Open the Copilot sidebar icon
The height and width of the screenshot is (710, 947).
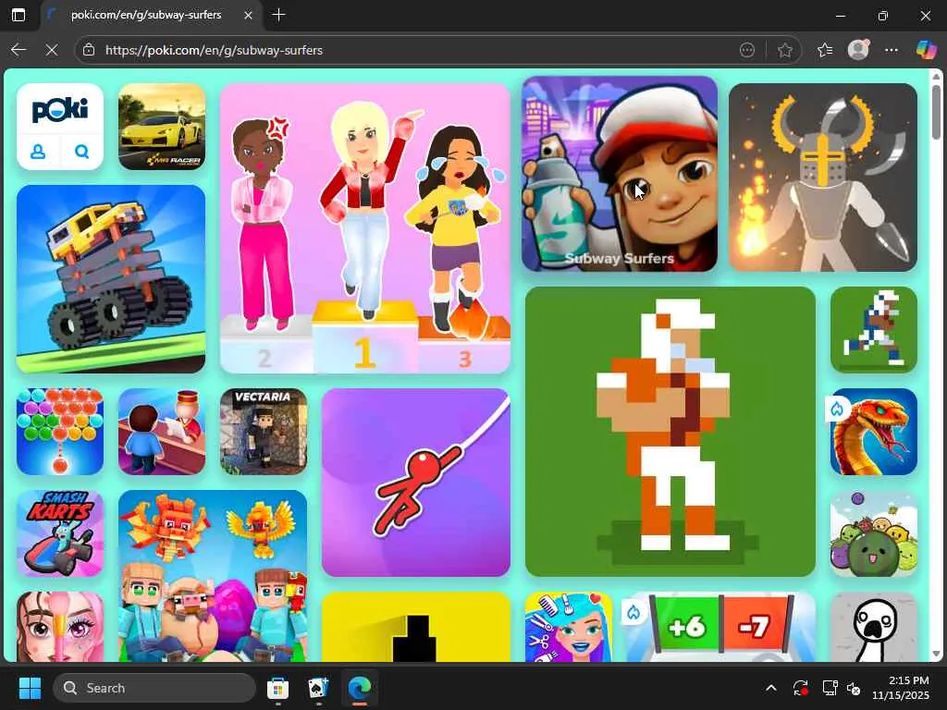pos(926,50)
